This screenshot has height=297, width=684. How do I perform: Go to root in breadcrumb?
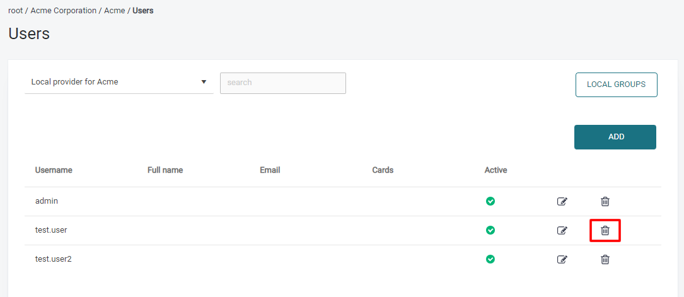pyautogui.click(x=16, y=11)
